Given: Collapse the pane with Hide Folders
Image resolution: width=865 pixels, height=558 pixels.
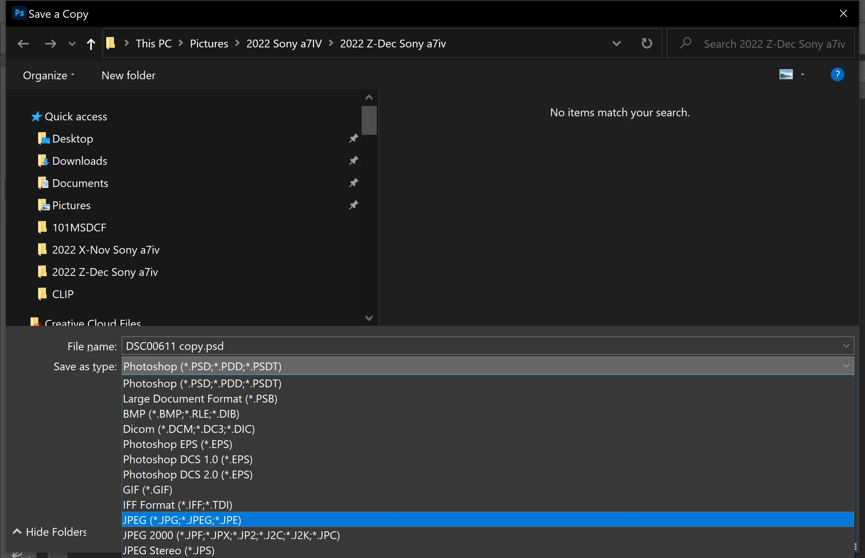Looking at the screenshot, I should [50, 532].
